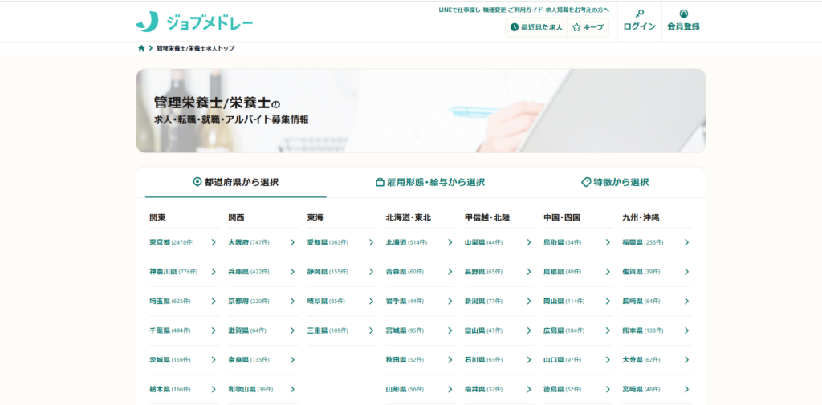The width and height of the screenshot is (822, 405).
Task: Select 都道府県から選択 tab
Action: click(x=236, y=182)
